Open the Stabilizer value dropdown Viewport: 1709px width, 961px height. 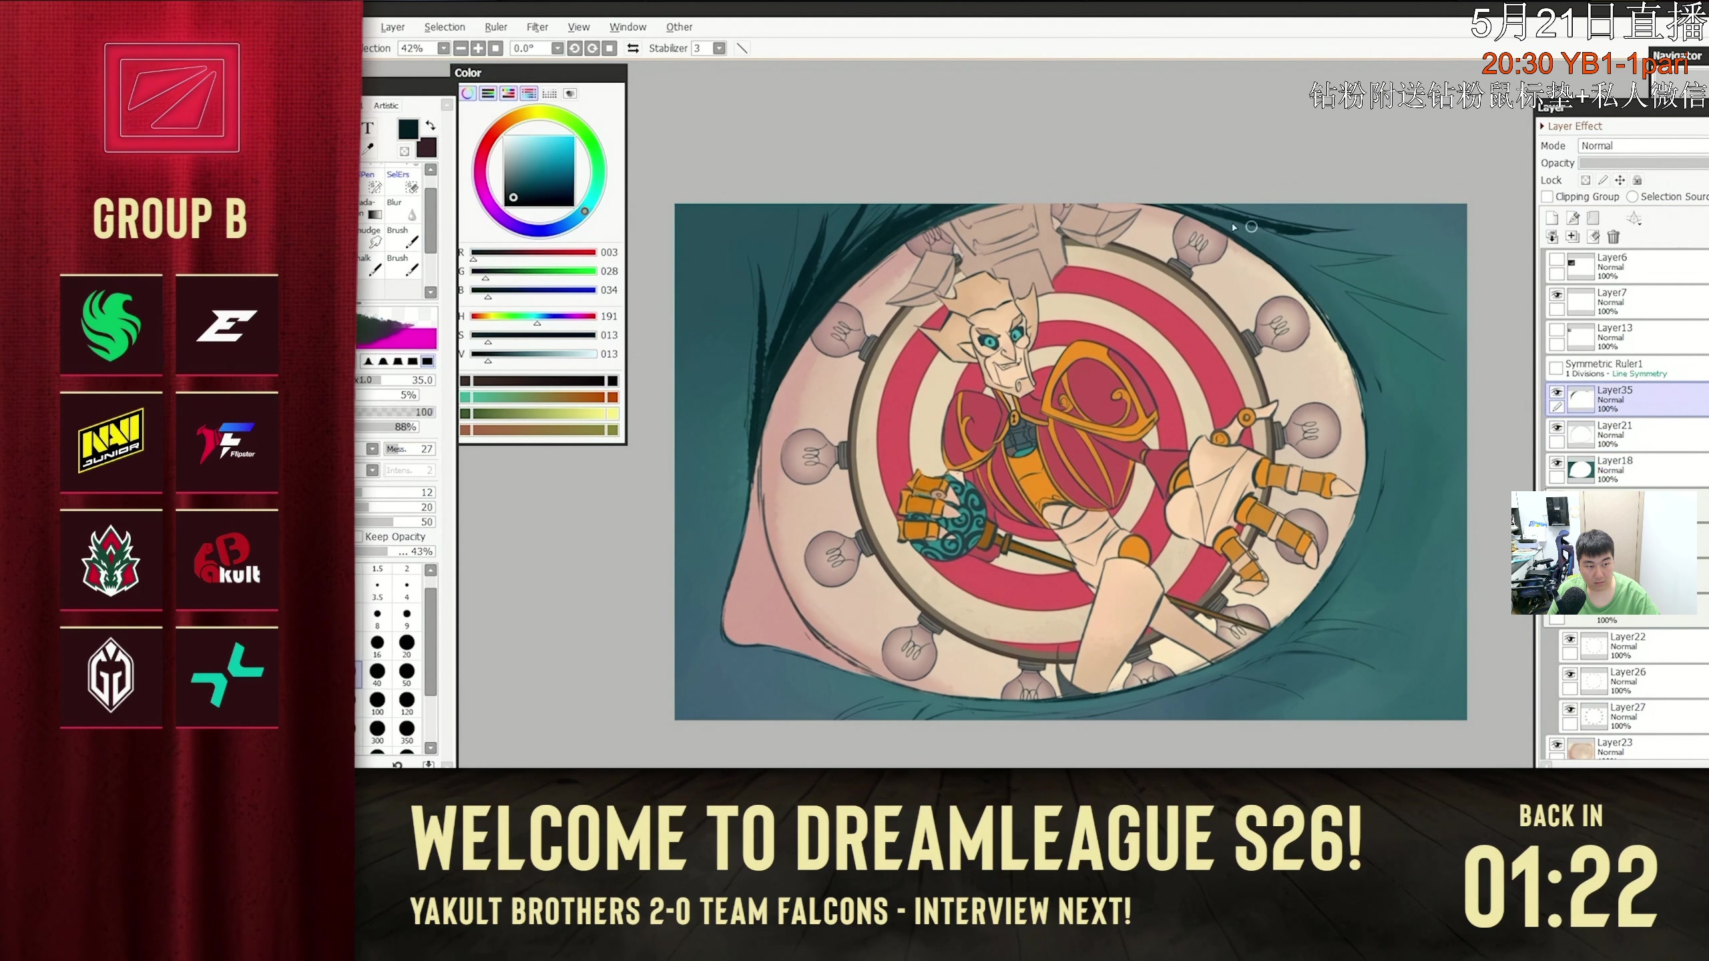[x=719, y=48]
